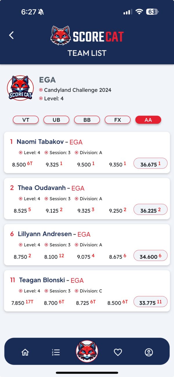Open the Home icon in bottom navigation
The image size is (174, 377).
click(x=25, y=352)
